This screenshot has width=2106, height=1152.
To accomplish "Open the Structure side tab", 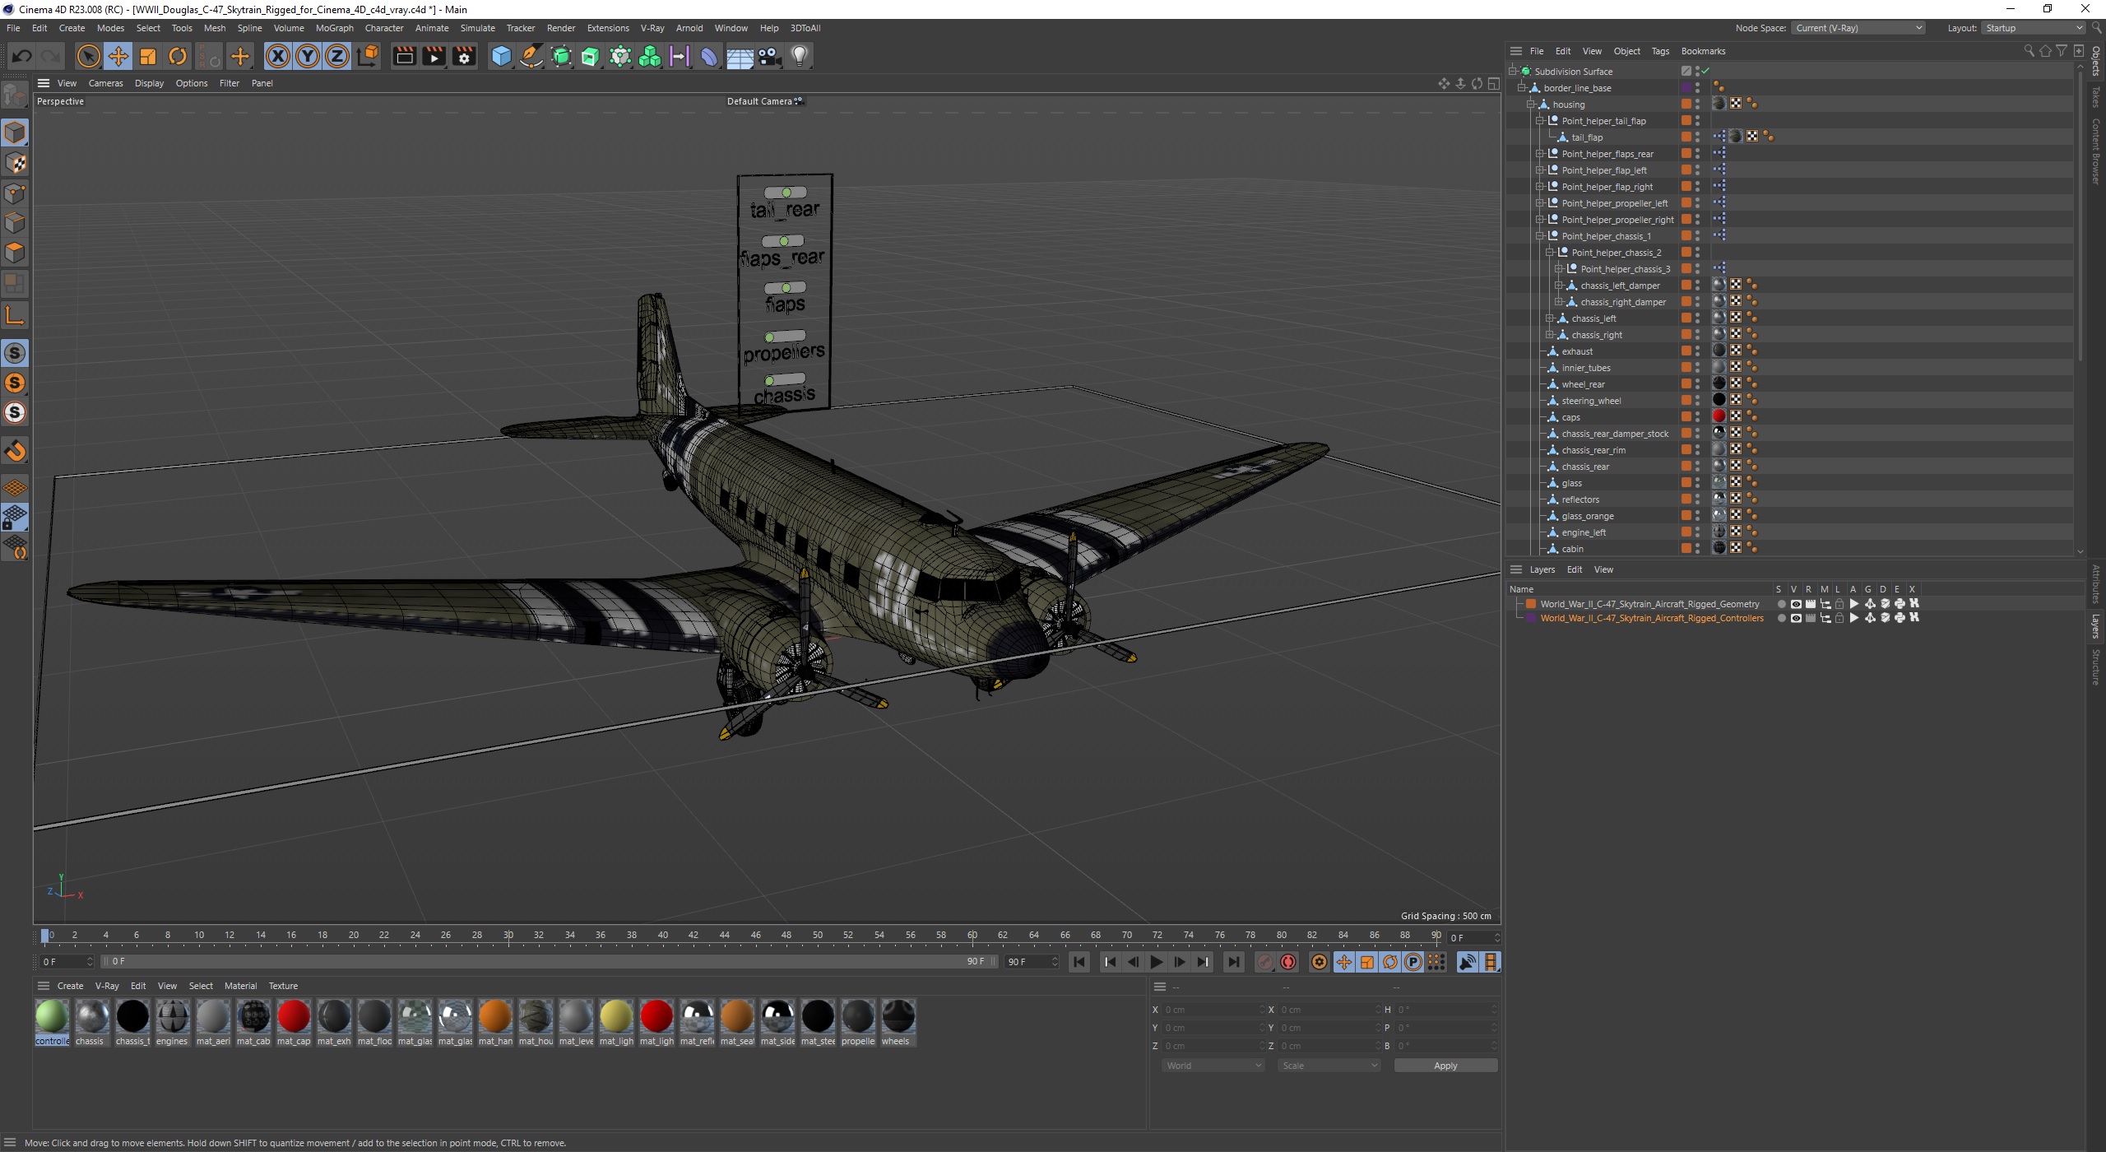I will (2096, 667).
